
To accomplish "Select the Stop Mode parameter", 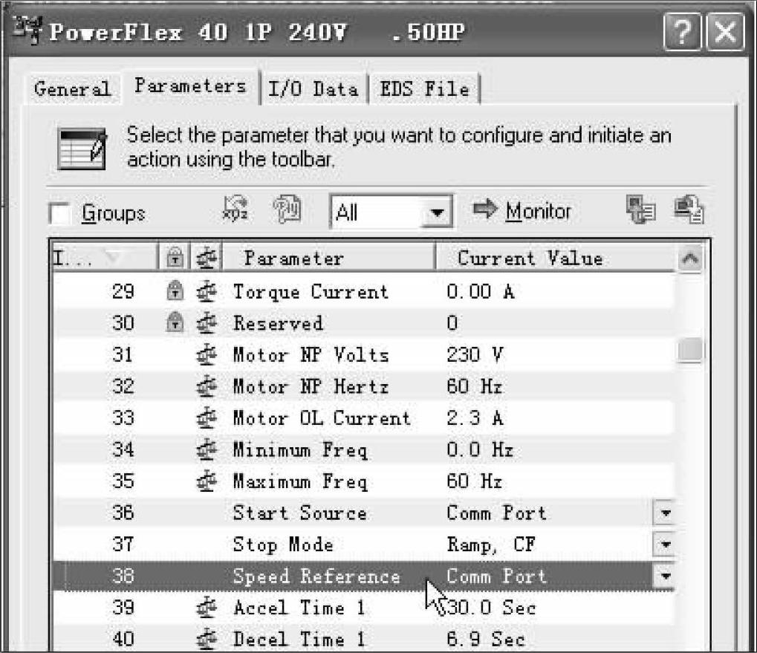I will coord(283,545).
